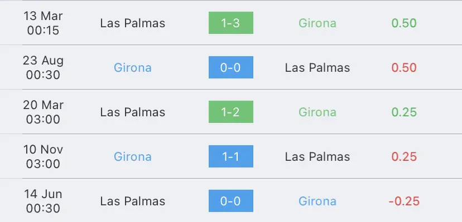Click blue Girona home team on 23 Aug

click(133, 68)
